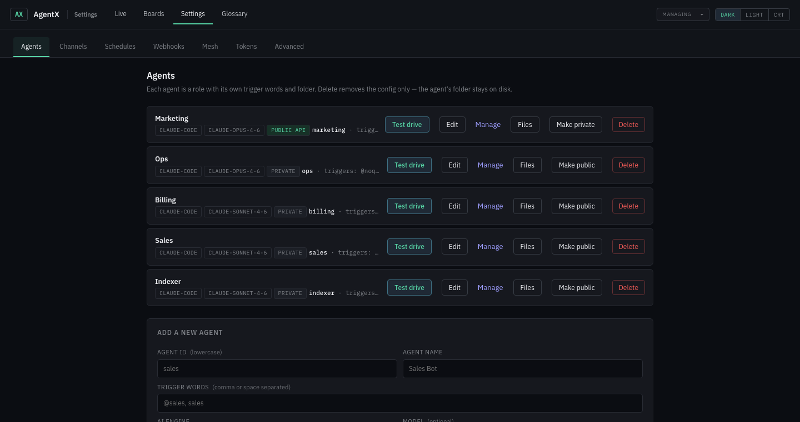Open the Live nav item
Image resolution: width=800 pixels, height=422 pixels.
tap(121, 14)
